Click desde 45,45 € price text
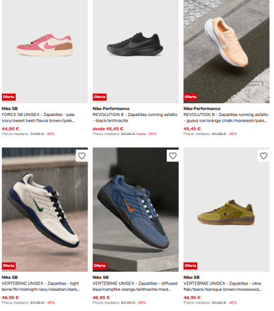The width and height of the screenshot is (274, 311). (108, 129)
